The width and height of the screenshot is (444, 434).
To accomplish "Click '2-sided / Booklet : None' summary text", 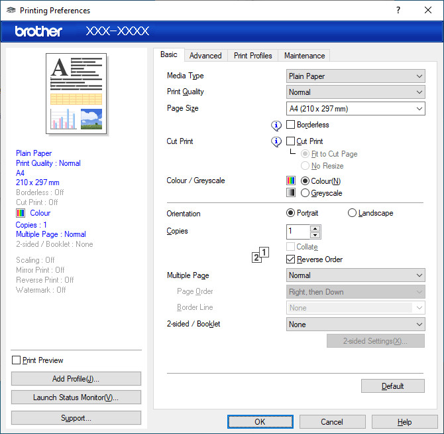I will 54,244.
